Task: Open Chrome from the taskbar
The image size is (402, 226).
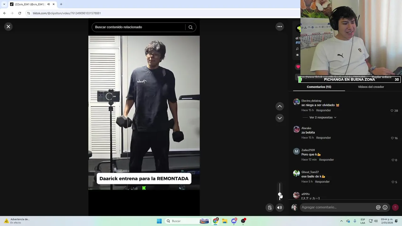Action: [x=215, y=221]
